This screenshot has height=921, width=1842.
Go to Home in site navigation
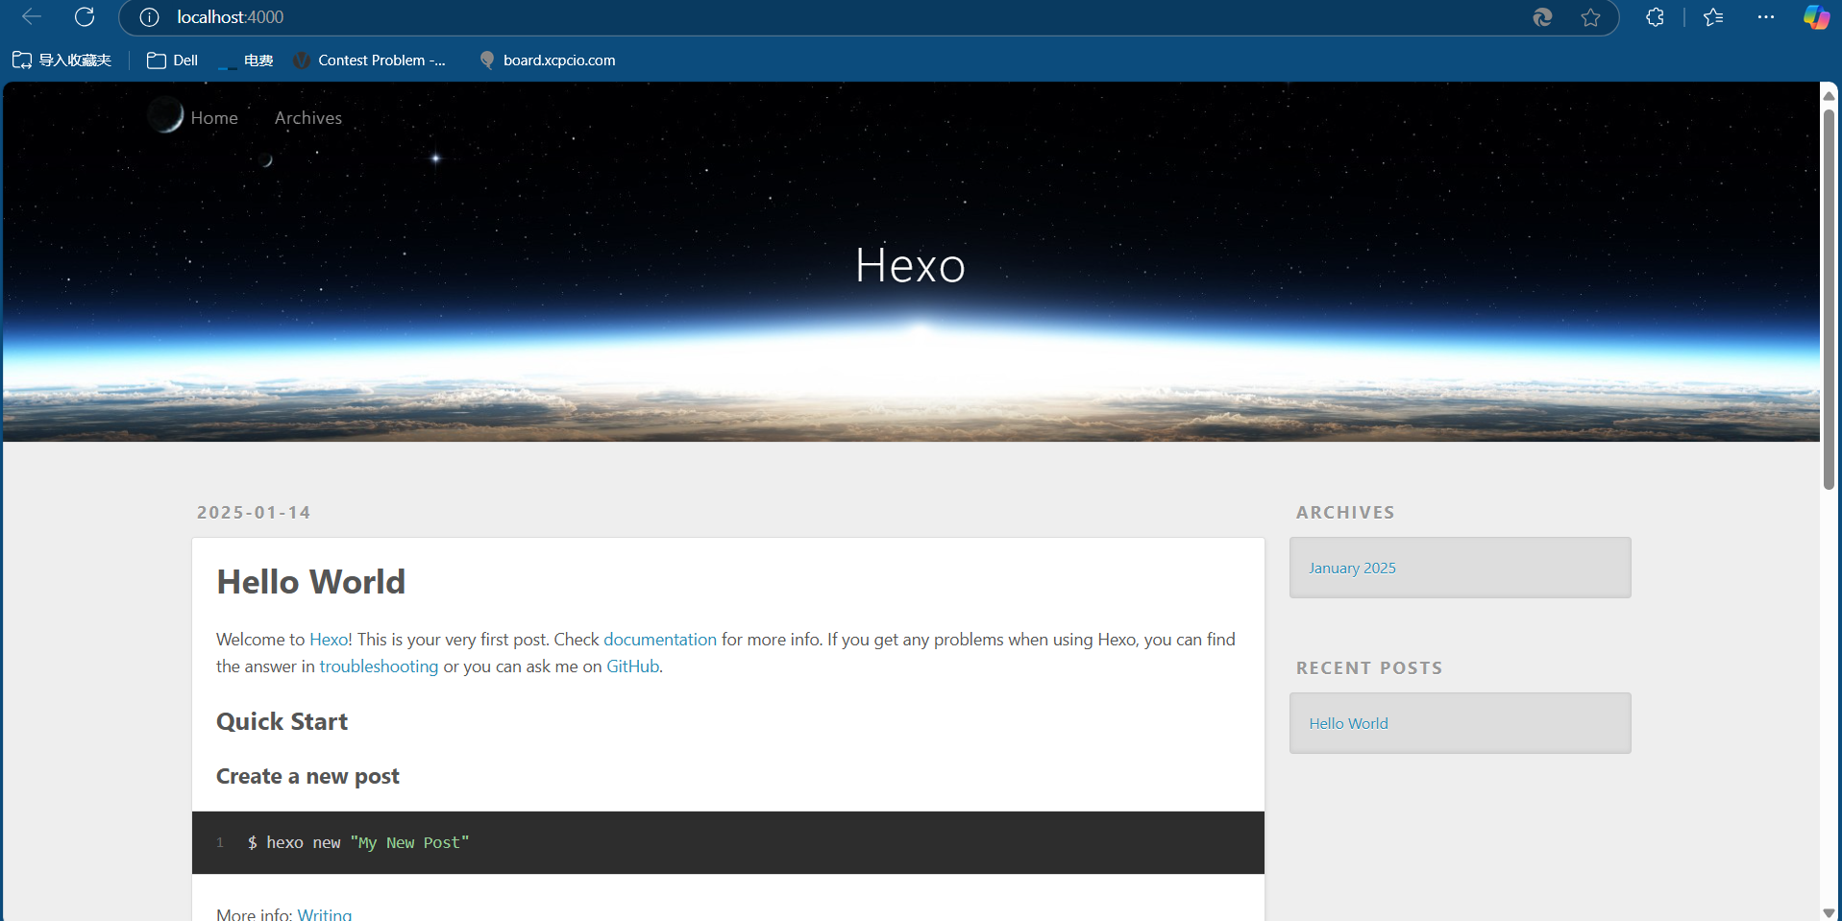214,118
